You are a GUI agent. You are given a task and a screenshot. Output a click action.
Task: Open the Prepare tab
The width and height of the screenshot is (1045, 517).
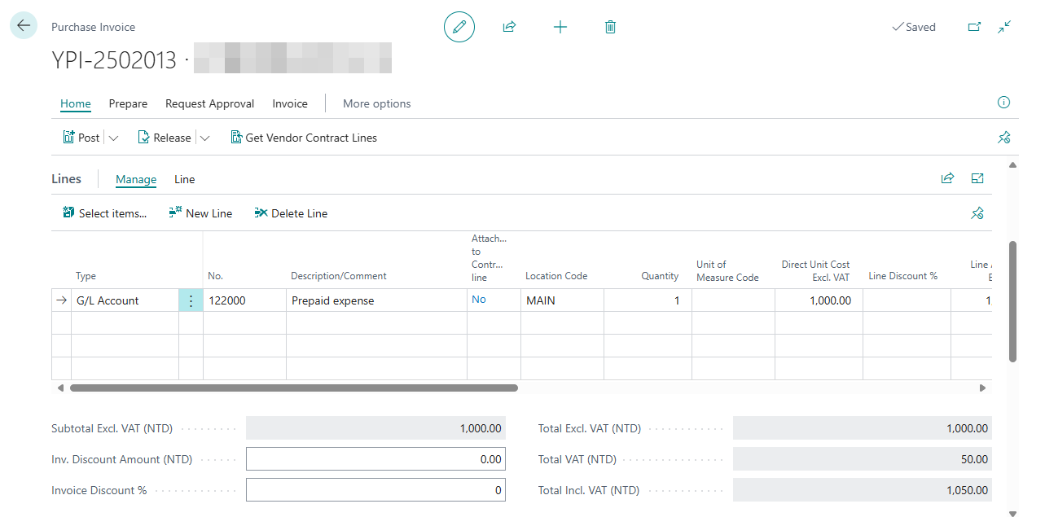coord(129,103)
